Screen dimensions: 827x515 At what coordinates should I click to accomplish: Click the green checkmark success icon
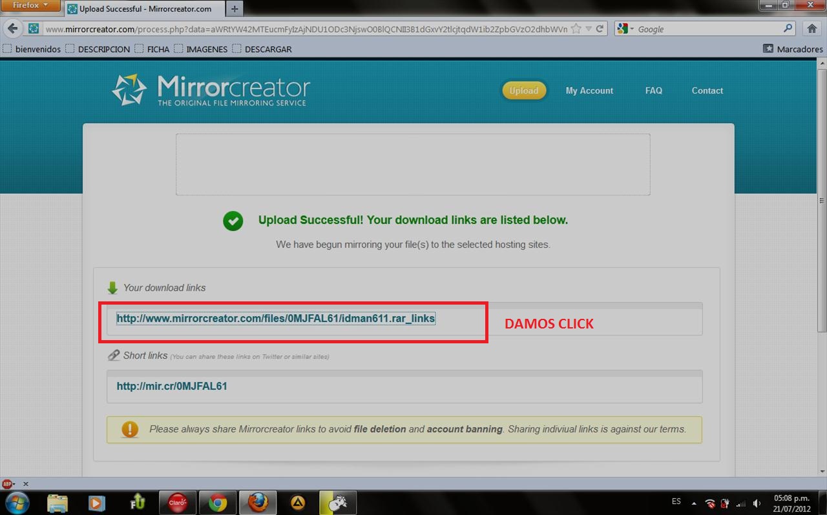[233, 221]
